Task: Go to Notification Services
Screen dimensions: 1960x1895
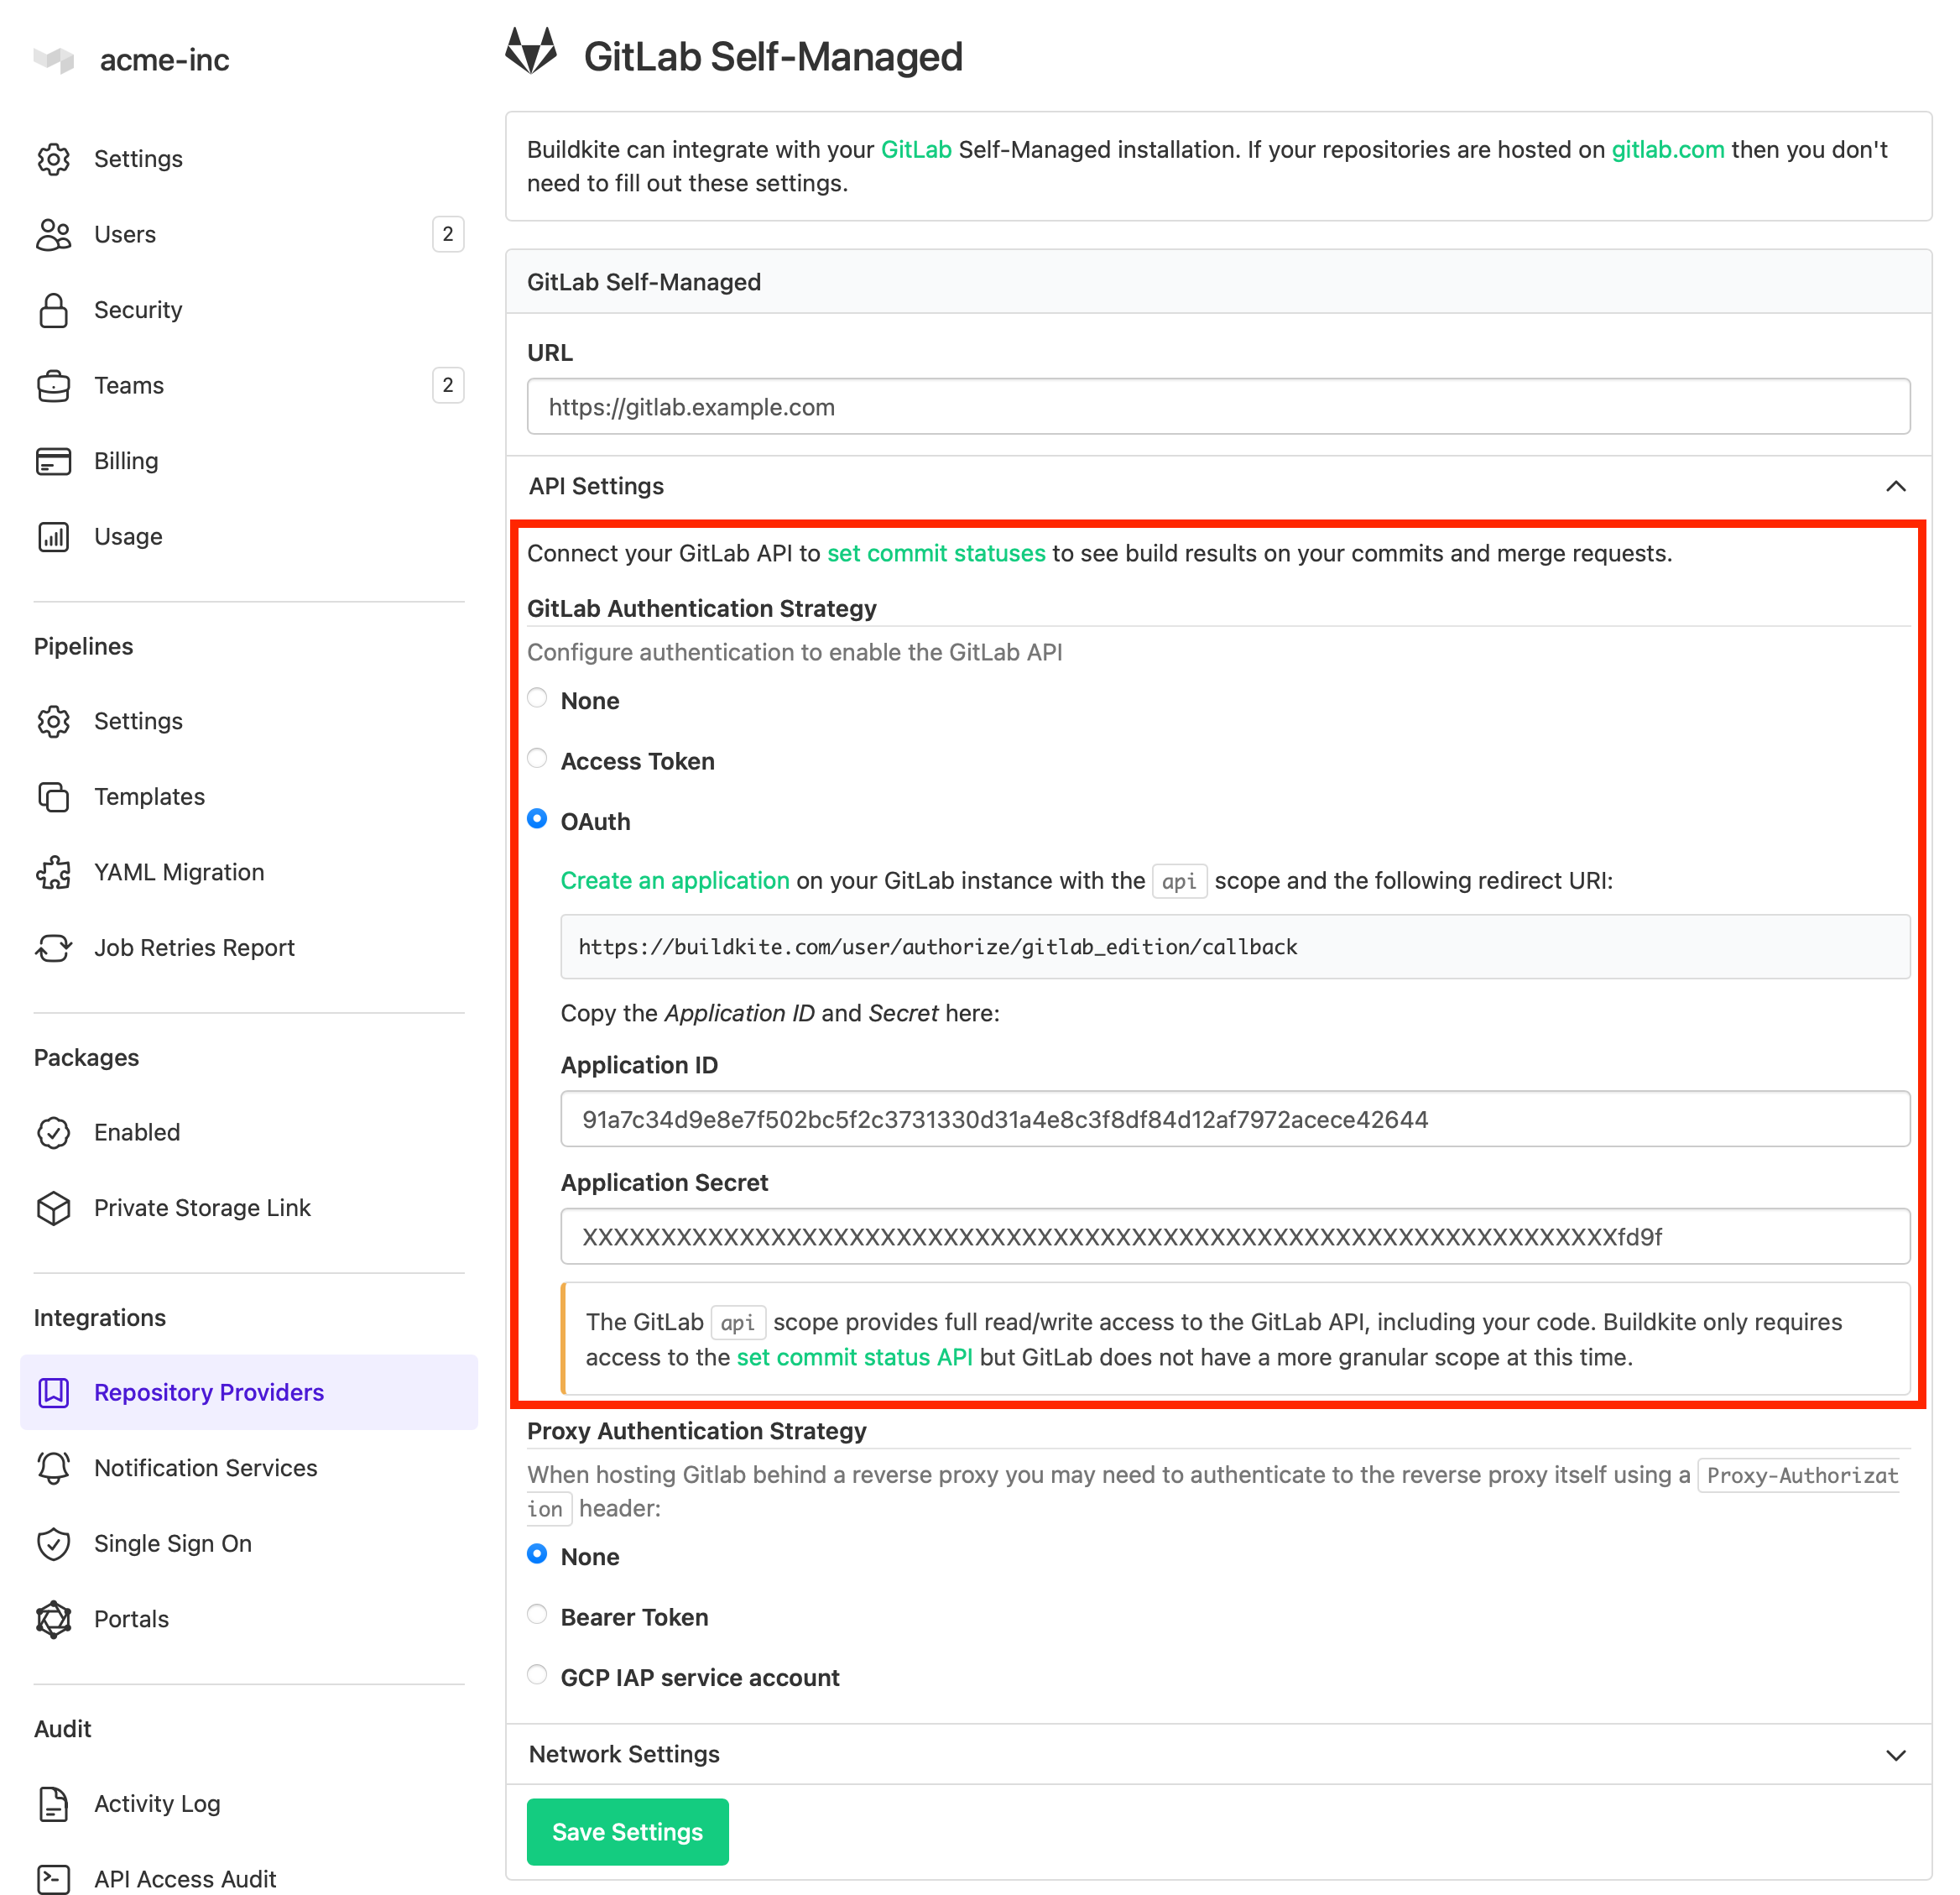Action: click(x=204, y=1467)
